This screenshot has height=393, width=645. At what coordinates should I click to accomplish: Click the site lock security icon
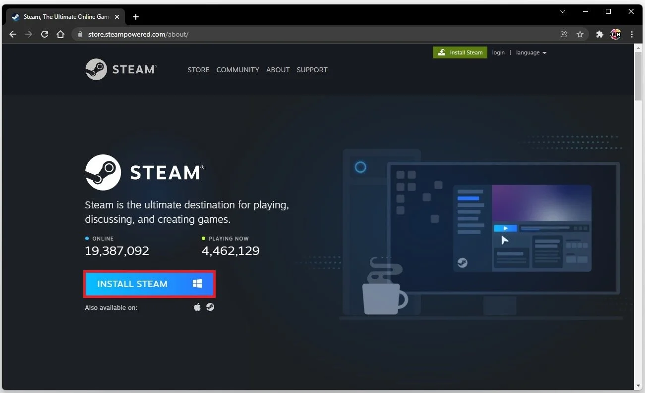80,35
